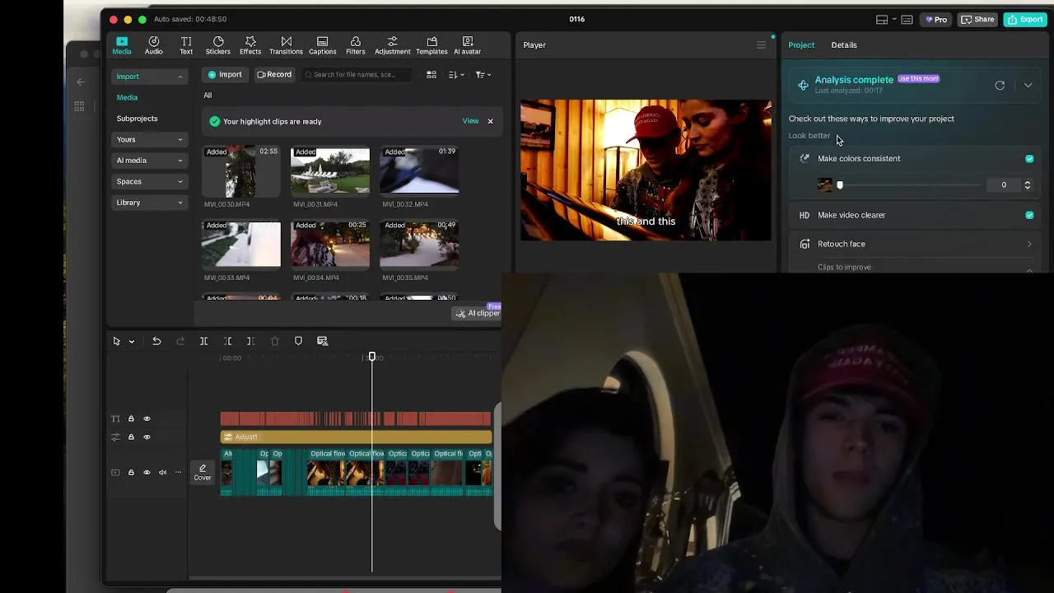This screenshot has height=593, width=1054.
Task: Hide the Adjust1 adjustment track
Action: (147, 437)
